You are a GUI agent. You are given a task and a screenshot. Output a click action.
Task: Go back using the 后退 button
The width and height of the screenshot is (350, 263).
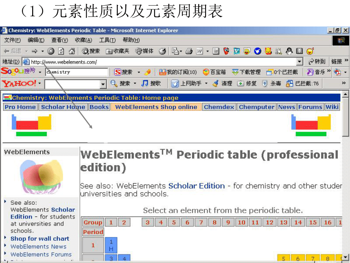click(13, 51)
